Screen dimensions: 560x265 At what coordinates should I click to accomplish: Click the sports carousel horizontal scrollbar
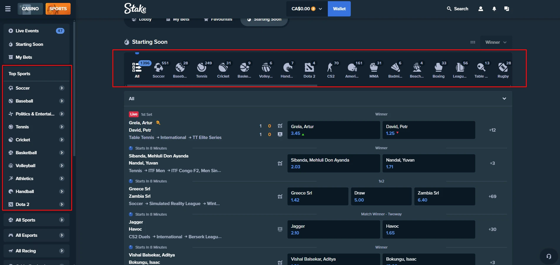tap(222, 85)
